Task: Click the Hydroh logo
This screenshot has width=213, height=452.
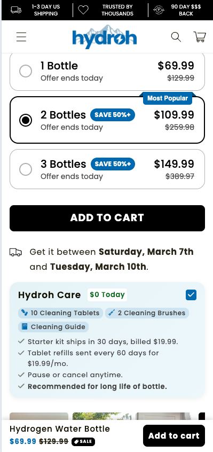Action: click(x=105, y=37)
